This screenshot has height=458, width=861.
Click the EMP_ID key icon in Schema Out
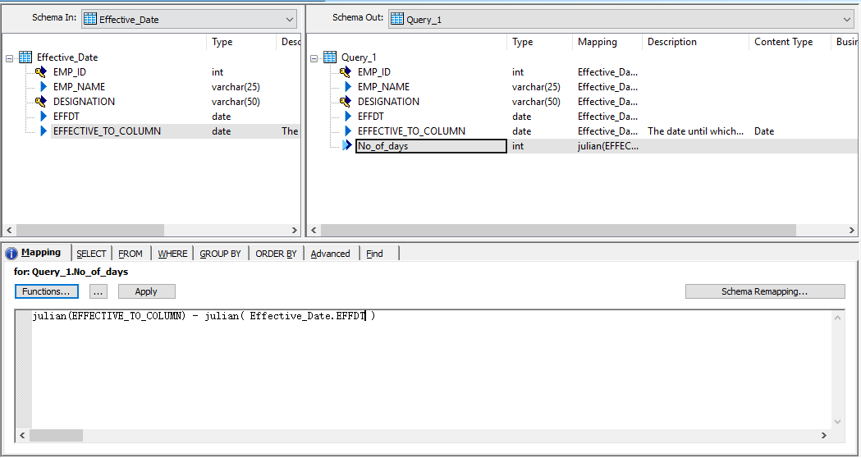346,72
